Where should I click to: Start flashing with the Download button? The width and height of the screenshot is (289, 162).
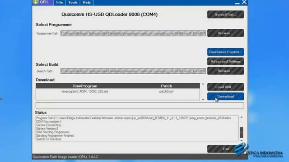[225, 96]
